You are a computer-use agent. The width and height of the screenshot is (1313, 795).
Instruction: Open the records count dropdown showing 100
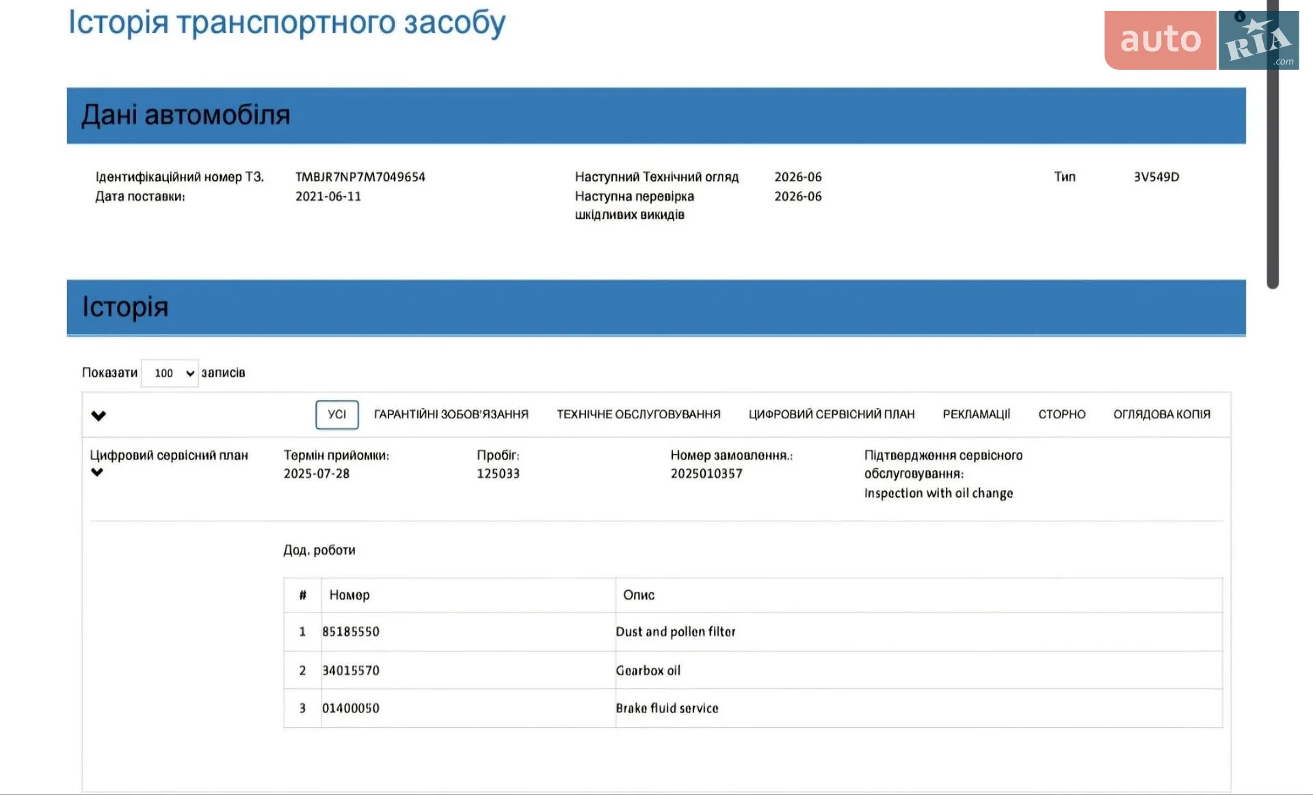click(x=170, y=373)
